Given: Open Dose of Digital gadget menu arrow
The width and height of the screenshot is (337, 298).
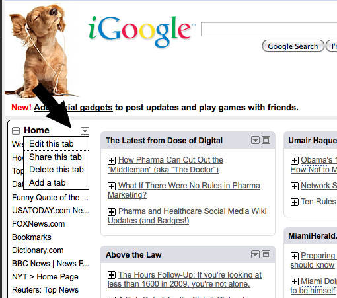Looking at the screenshot, I should click(x=255, y=140).
